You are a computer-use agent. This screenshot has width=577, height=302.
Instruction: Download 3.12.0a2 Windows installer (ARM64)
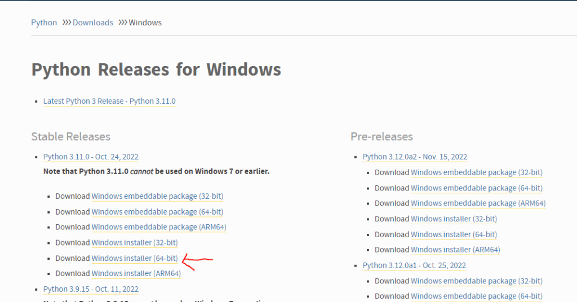coord(455,250)
